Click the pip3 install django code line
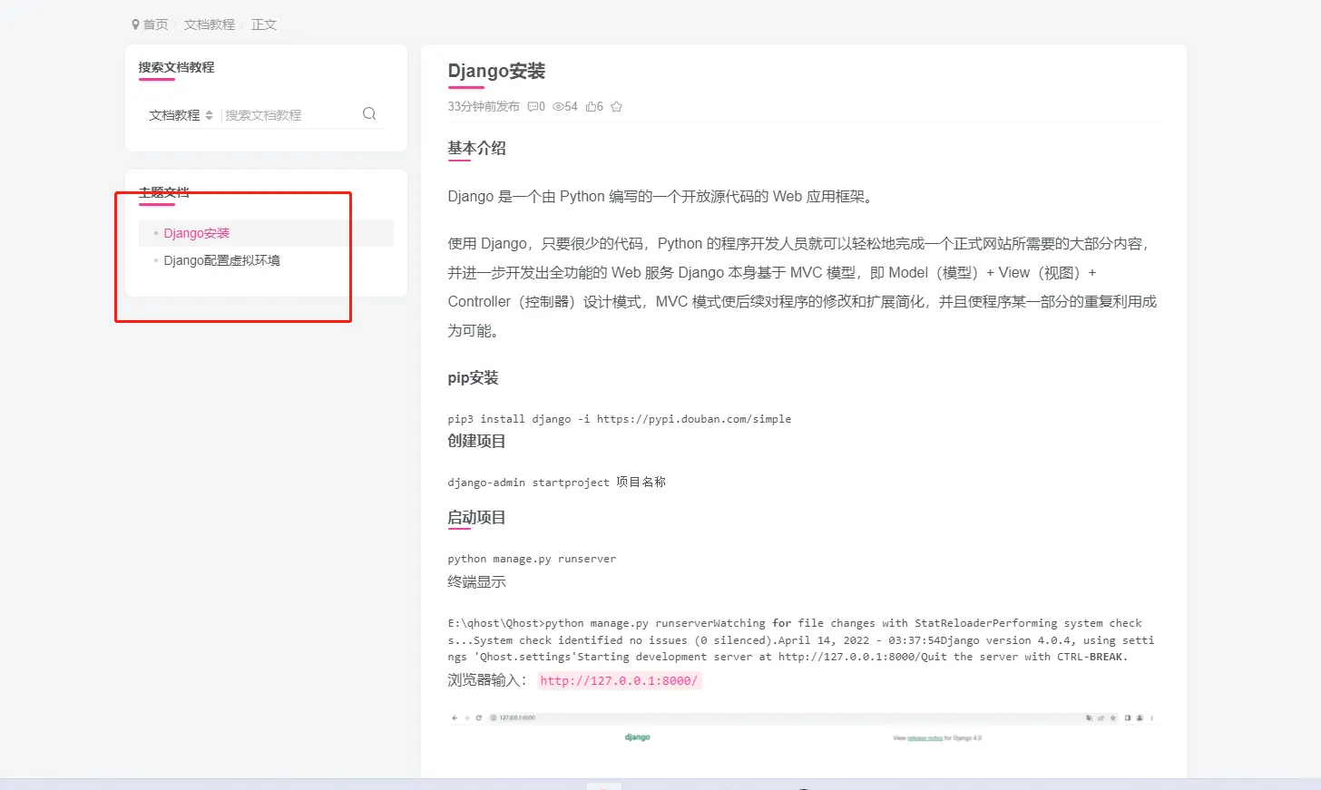1321x790 pixels. click(x=619, y=419)
